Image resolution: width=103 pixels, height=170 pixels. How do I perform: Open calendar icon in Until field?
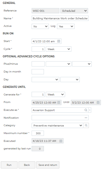(x=98, y=102)
